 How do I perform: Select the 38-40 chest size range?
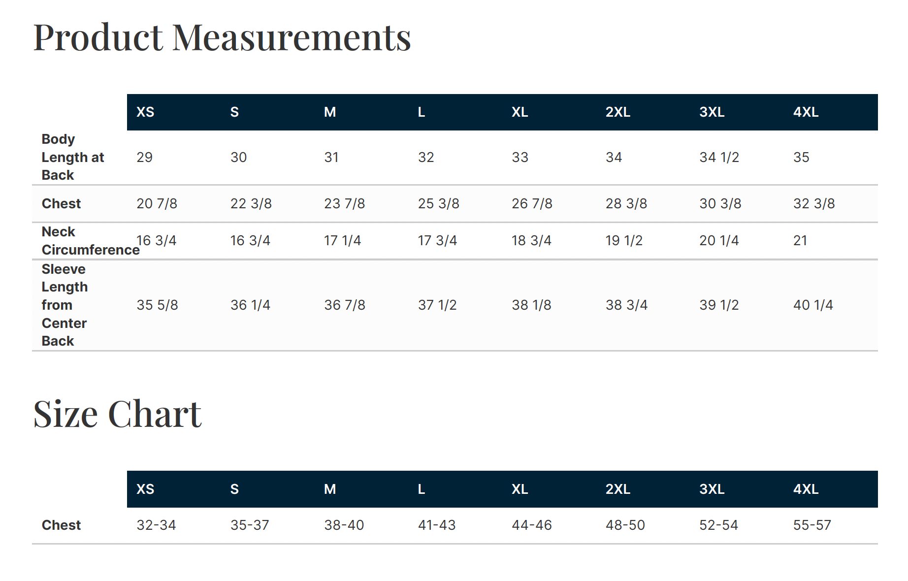click(344, 525)
